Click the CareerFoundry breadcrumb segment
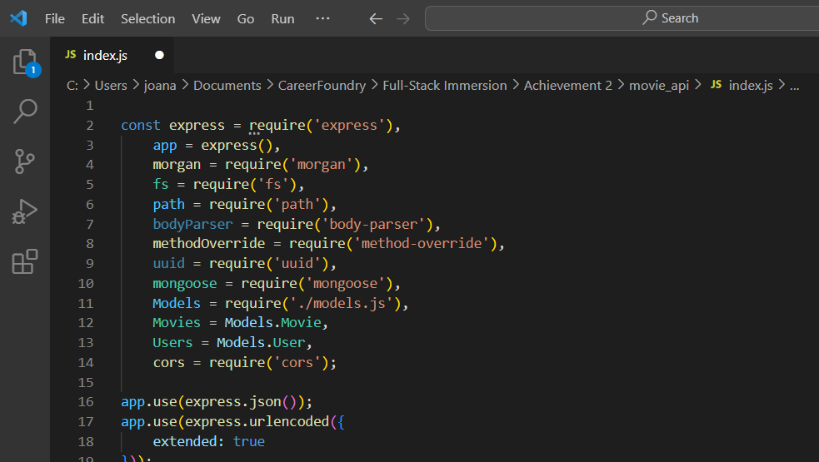This screenshot has height=462, width=819. point(322,85)
